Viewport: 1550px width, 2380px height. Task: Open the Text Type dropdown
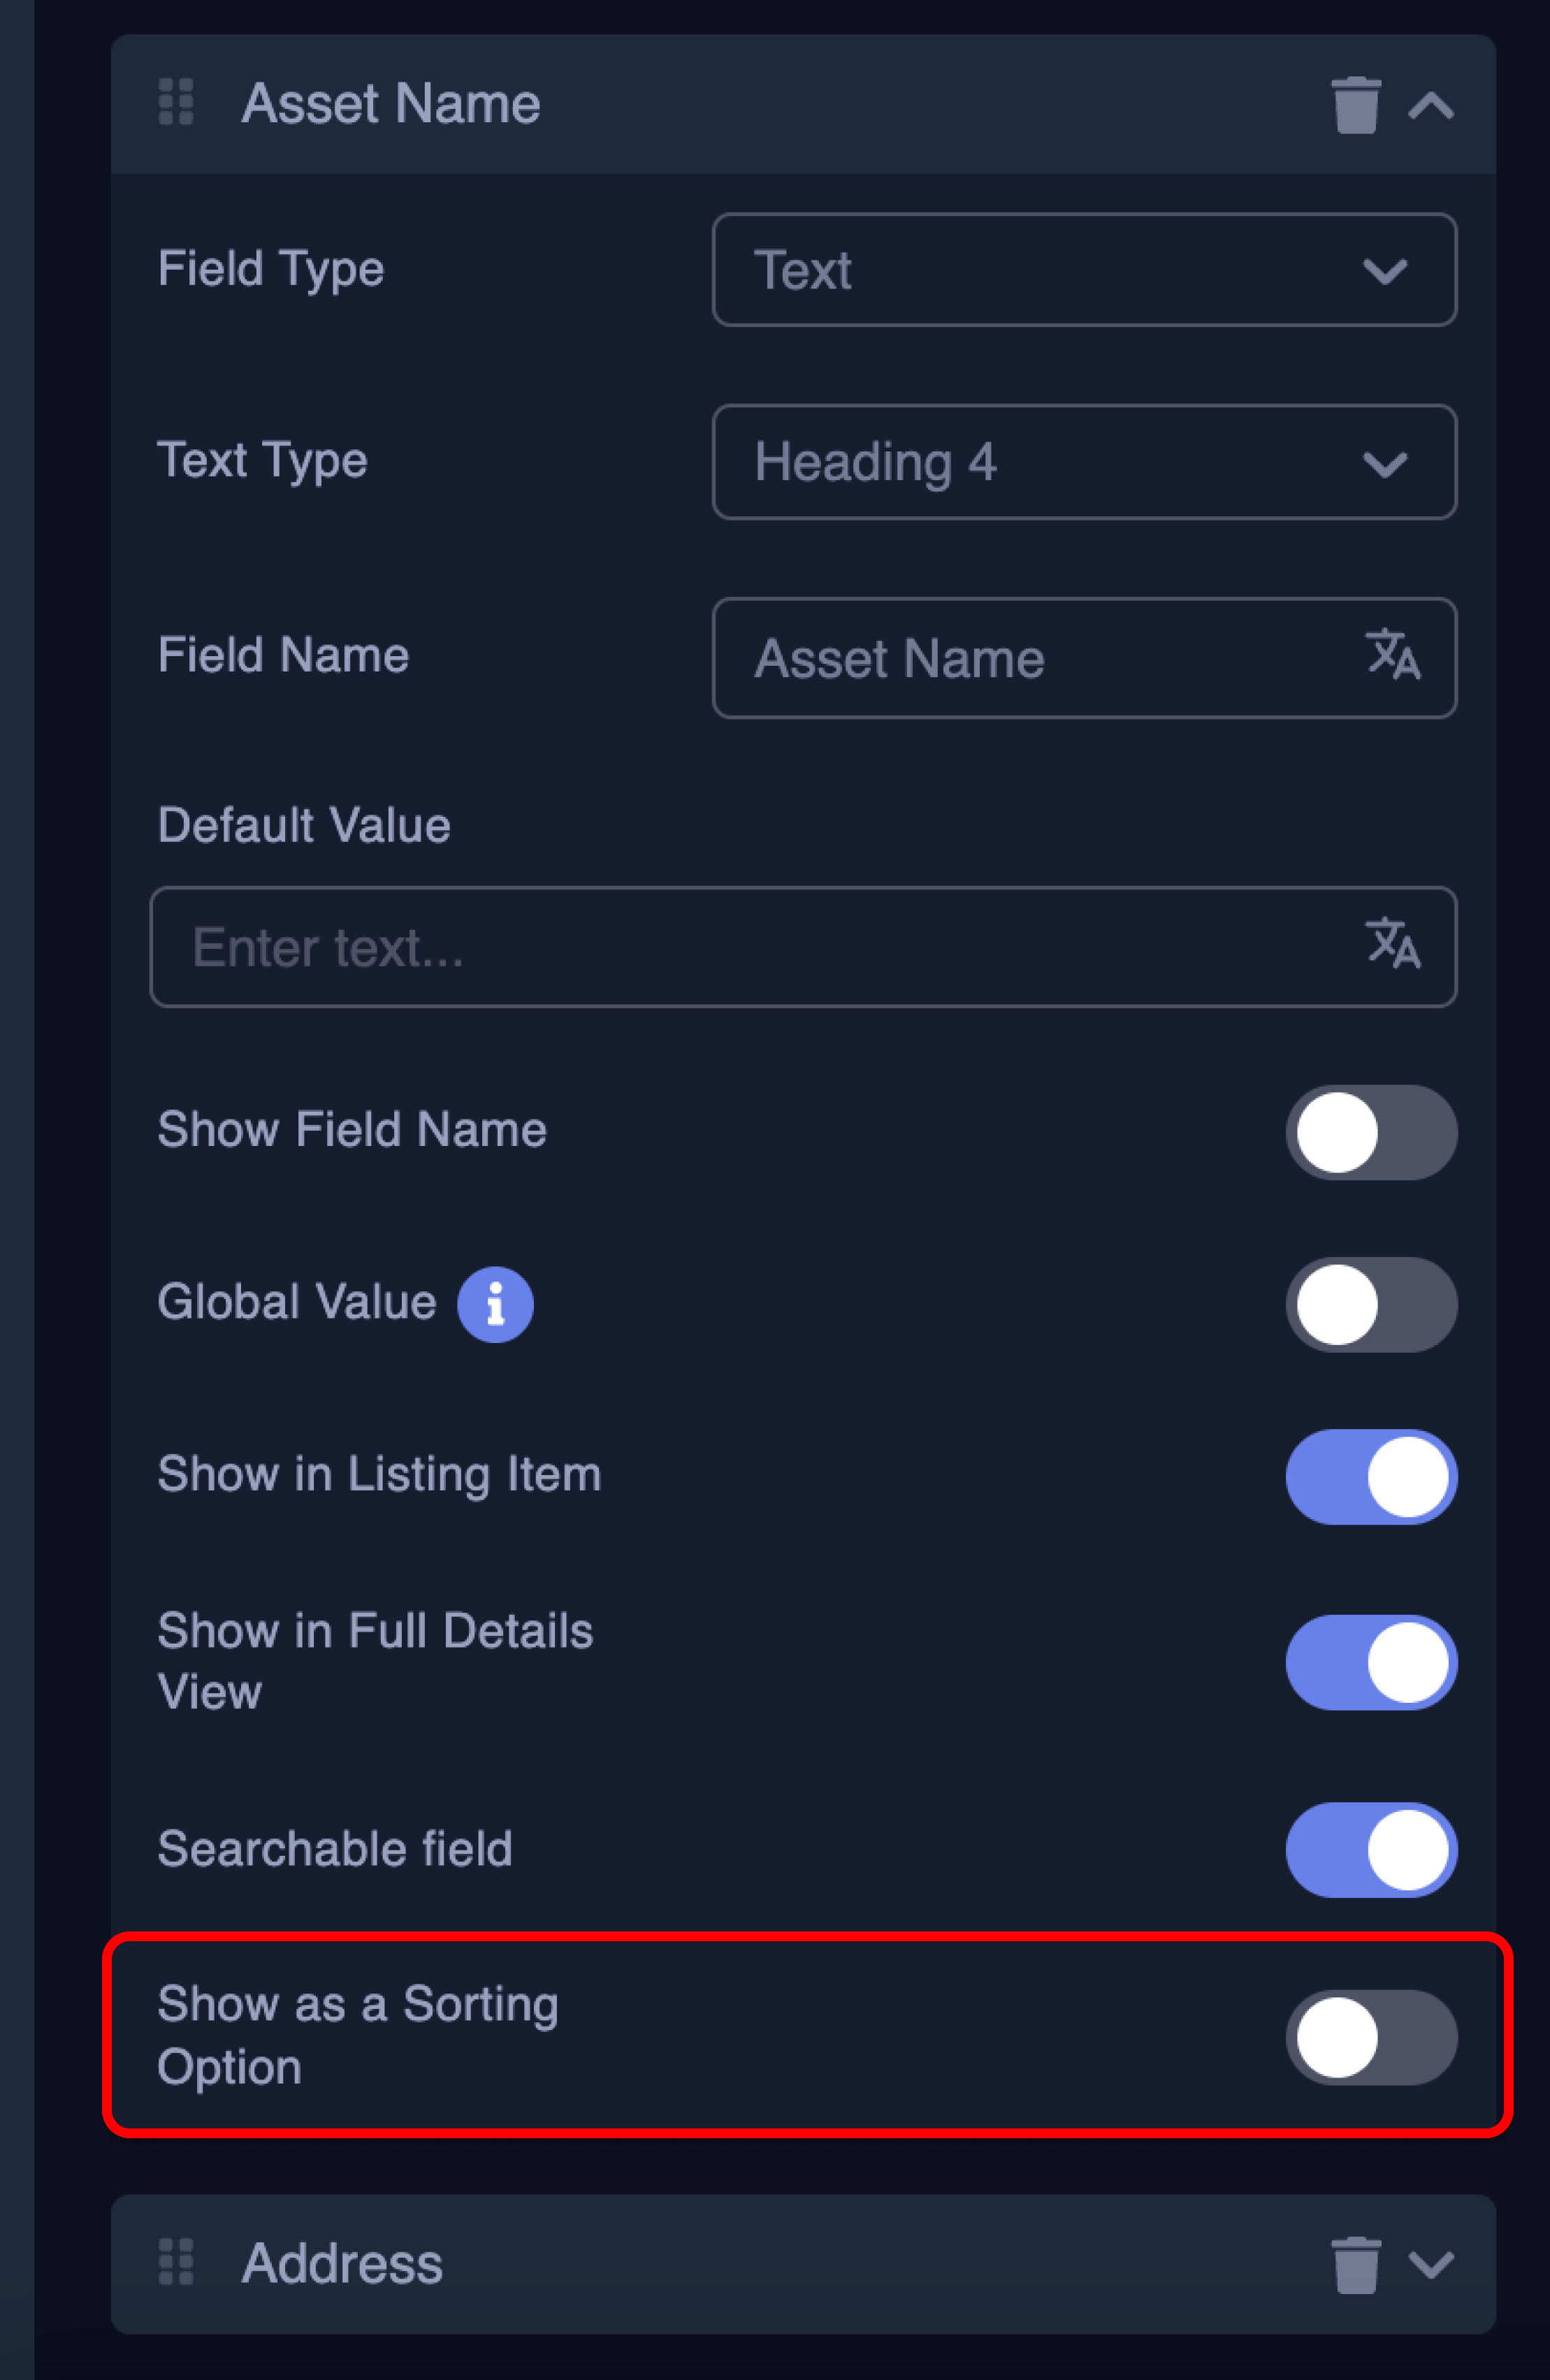coord(1084,462)
